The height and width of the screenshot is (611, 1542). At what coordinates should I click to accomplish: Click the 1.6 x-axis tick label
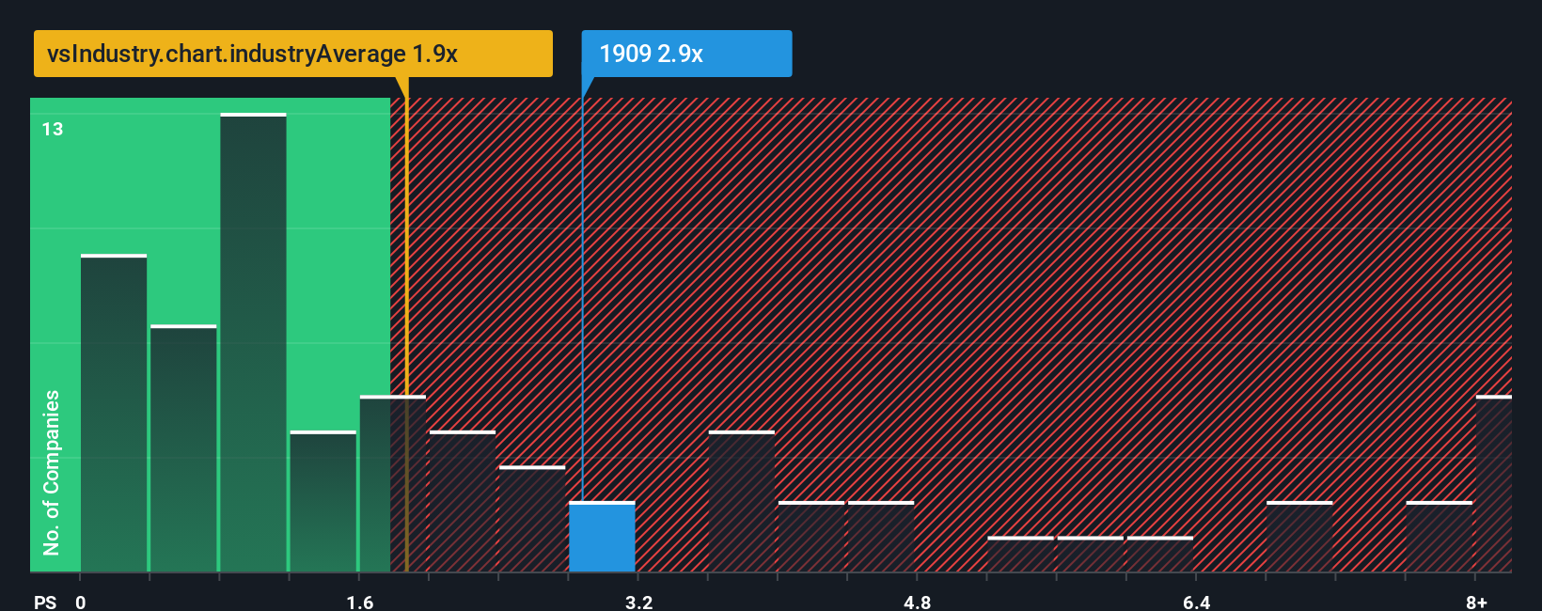360,602
